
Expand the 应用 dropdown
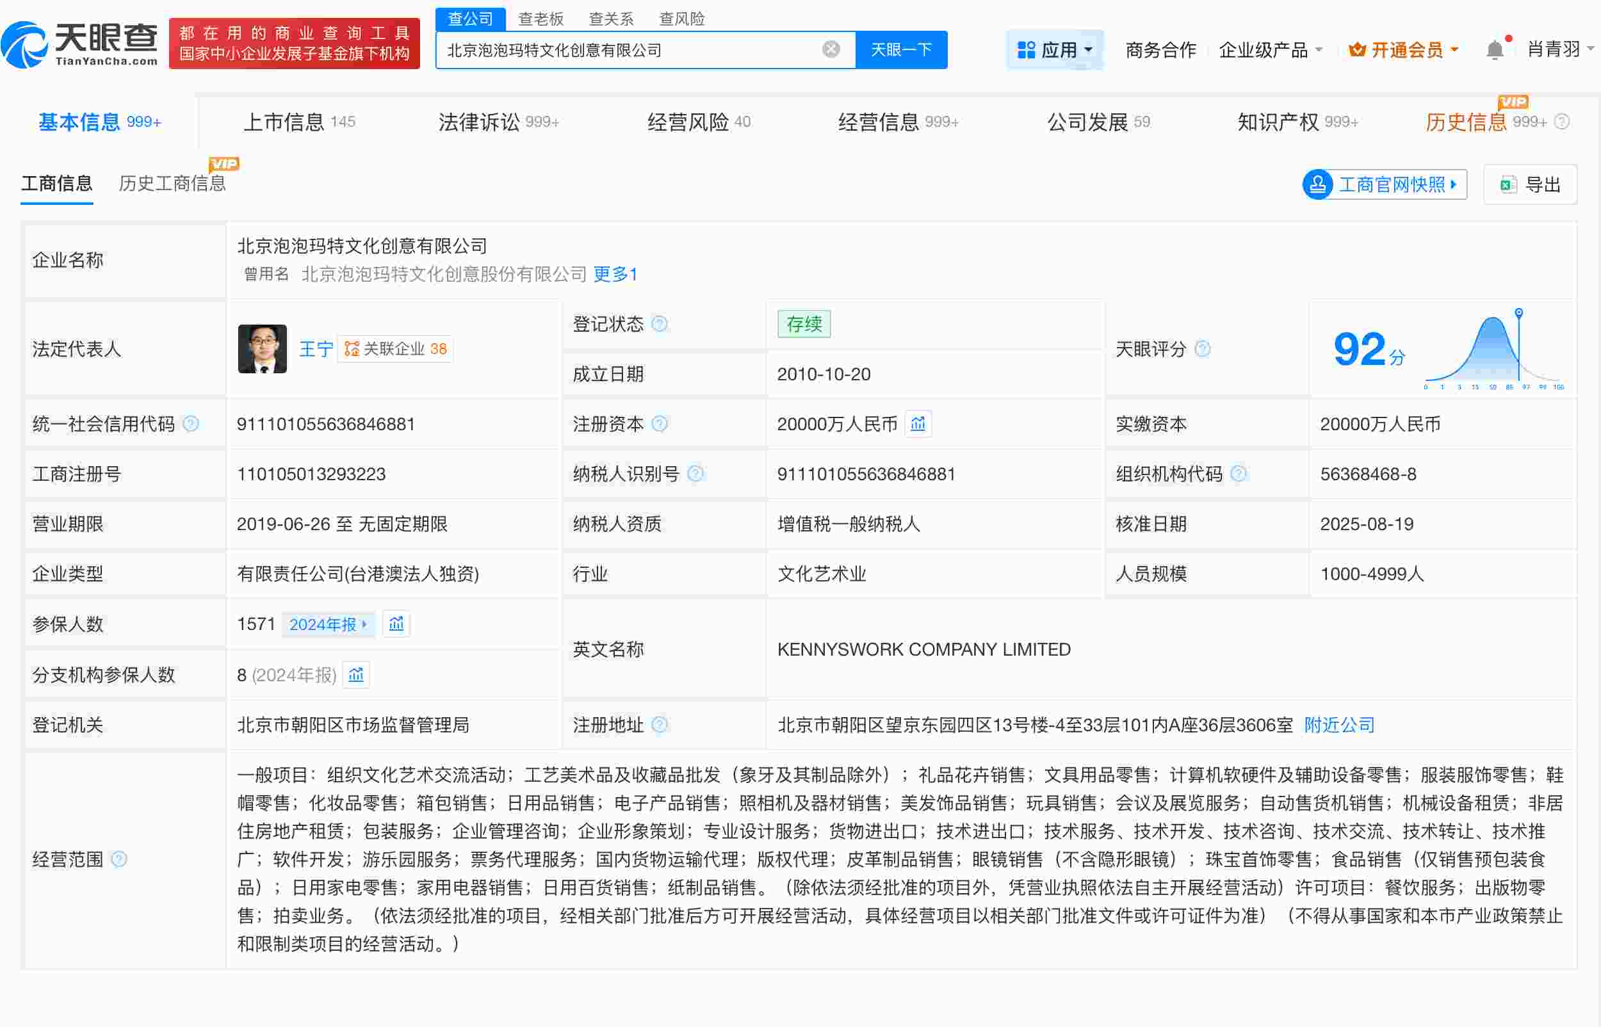coord(1054,49)
